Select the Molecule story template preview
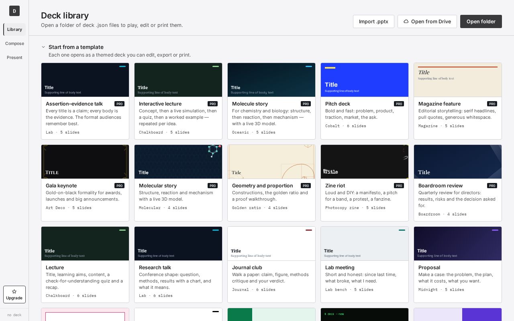This screenshot has width=514, height=321. click(271, 80)
